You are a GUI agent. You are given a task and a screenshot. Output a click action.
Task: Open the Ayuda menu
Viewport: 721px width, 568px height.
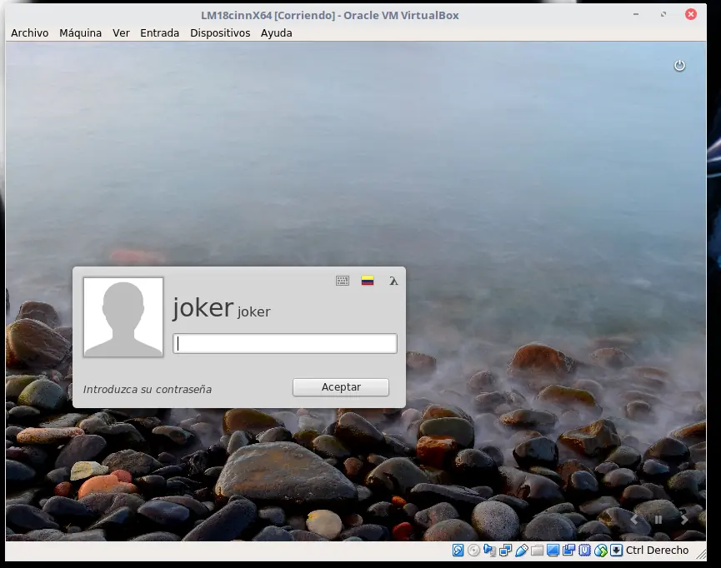277,33
